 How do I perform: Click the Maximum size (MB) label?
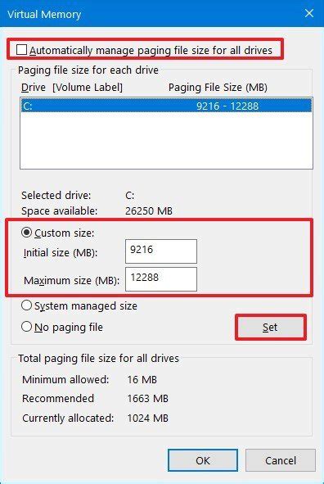tap(71, 281)
